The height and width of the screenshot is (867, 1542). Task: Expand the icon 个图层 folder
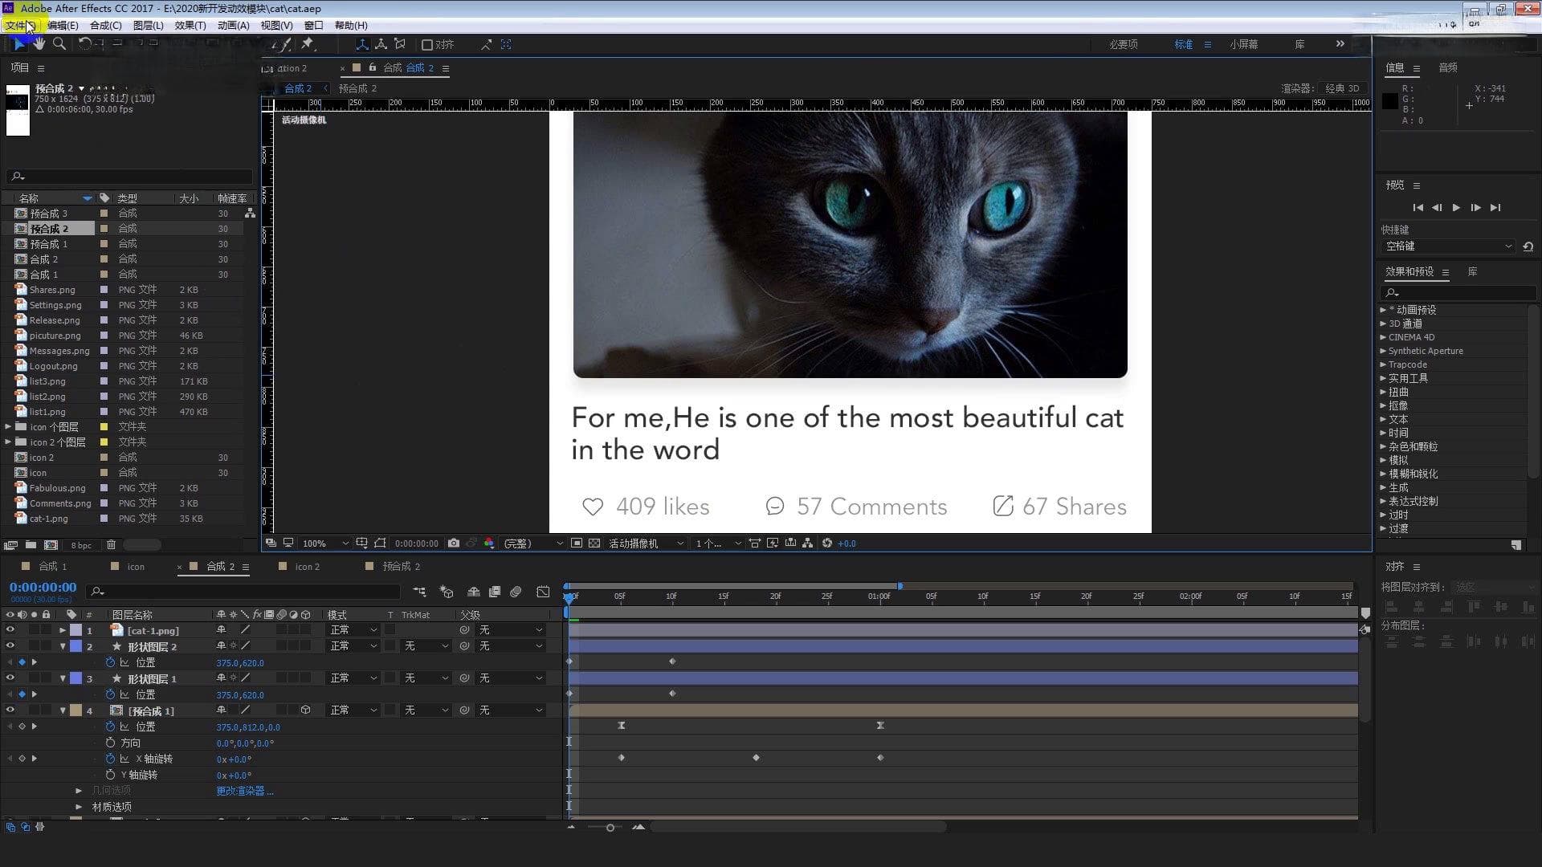point(8,427)
